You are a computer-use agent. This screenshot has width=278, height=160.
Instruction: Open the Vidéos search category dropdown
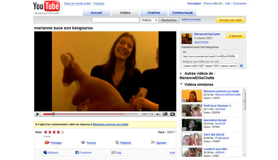tap(149, 20)
